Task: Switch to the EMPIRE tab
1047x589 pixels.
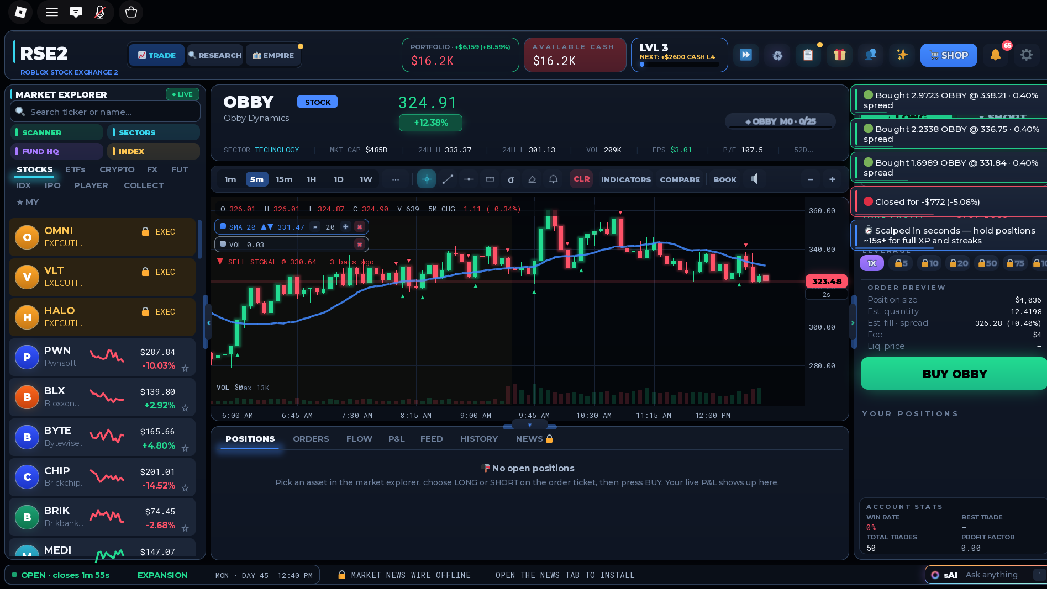Action: click(273, 55)
